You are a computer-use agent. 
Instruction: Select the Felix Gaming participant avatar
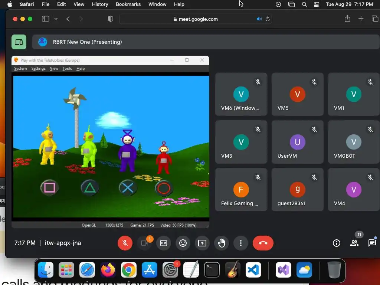[241, 190]
